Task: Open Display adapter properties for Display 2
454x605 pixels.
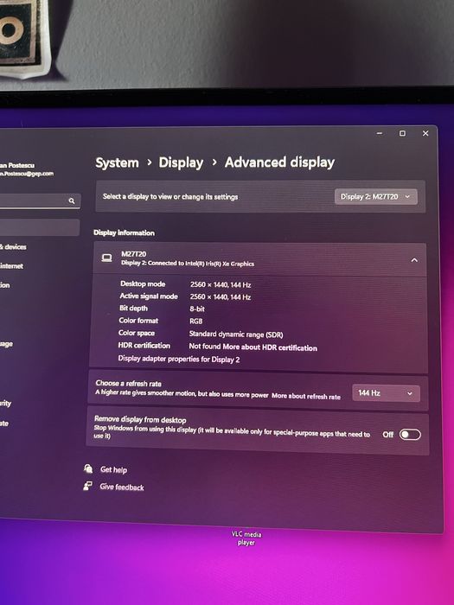Action: pos(179,360)
